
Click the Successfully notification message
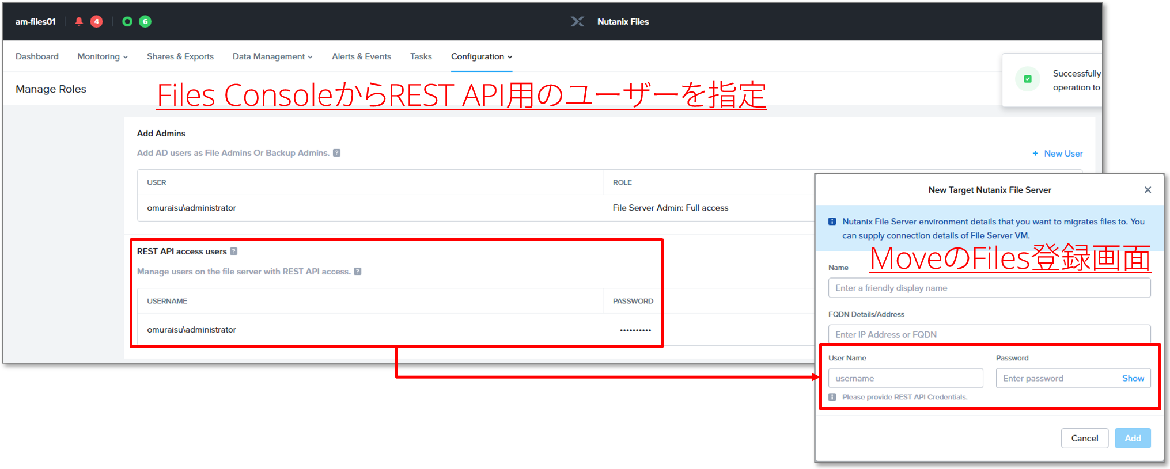(1077, 81)
